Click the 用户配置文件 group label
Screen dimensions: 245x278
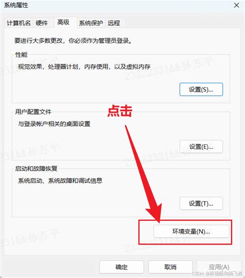(33, 112)
